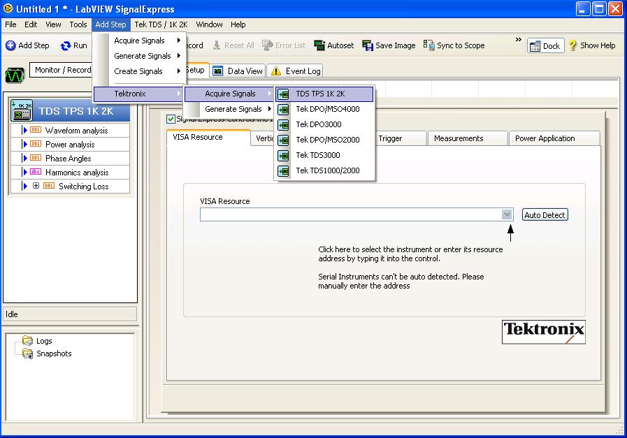Click the play arrow beside Waveform analysis
The height and width of the screenshot is (438, 627).
(x=24, y=130)
